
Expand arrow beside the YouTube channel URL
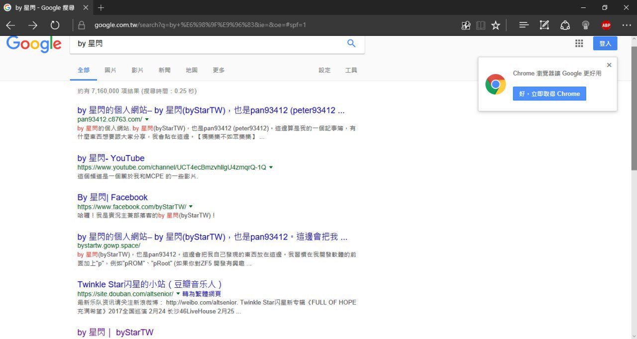point(271,168)
